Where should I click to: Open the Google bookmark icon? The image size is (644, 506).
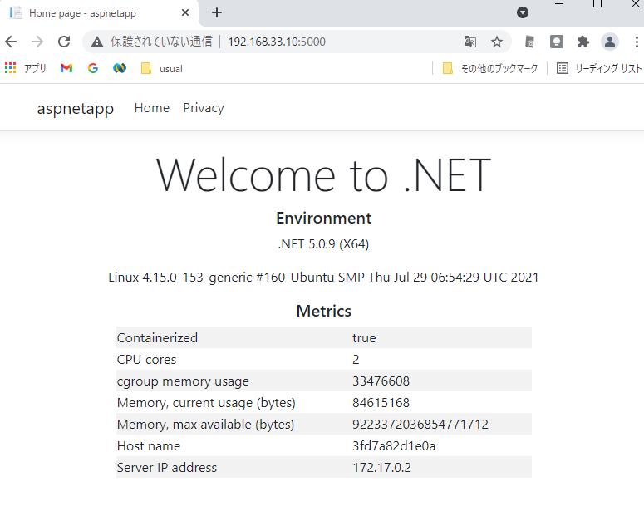[92, 69]
